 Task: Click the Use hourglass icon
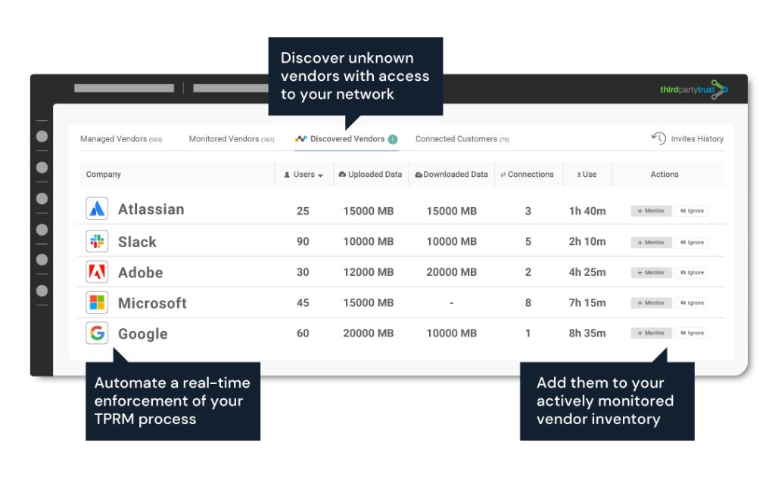coord(579,175)
